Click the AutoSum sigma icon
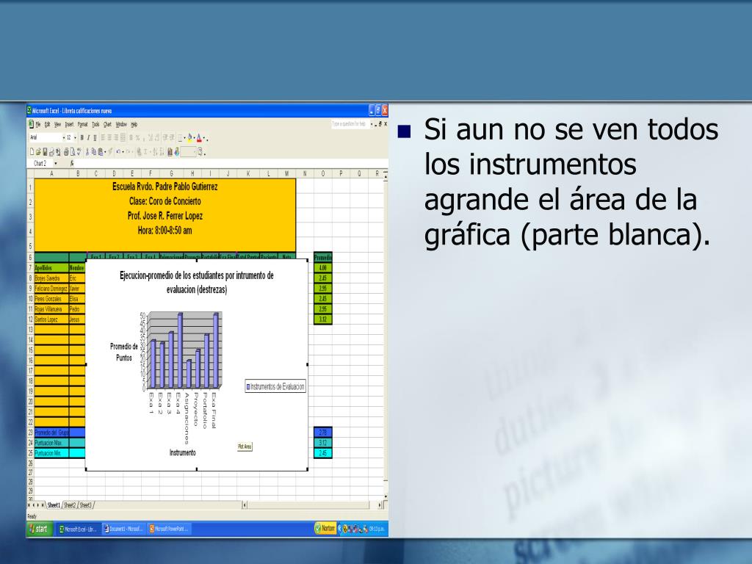Viewport: 752px width, 564px height. pos(145,151)
